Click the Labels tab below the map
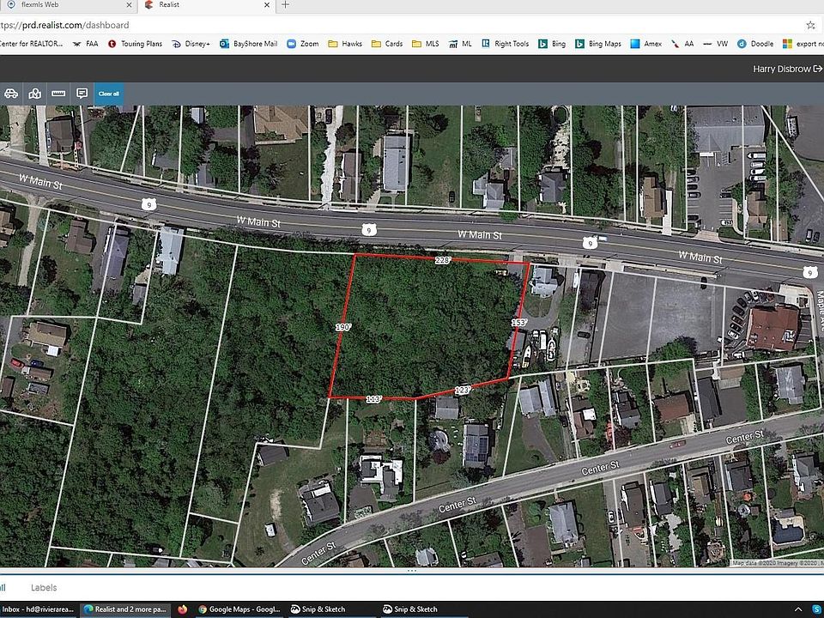The width and height of the screenshot is (824, 618). coord(44,587)
